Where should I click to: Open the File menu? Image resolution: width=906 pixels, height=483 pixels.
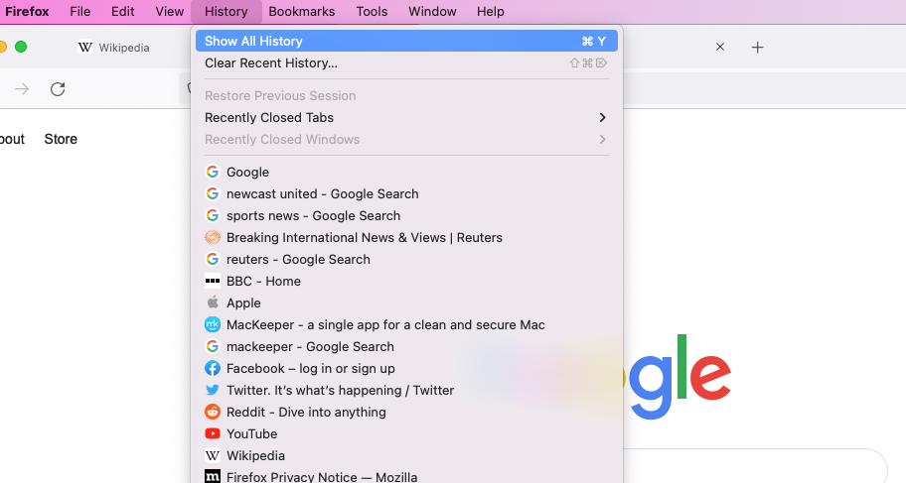point(79,12)
